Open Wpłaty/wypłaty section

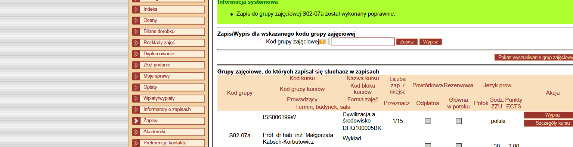(x=172, y=98)
